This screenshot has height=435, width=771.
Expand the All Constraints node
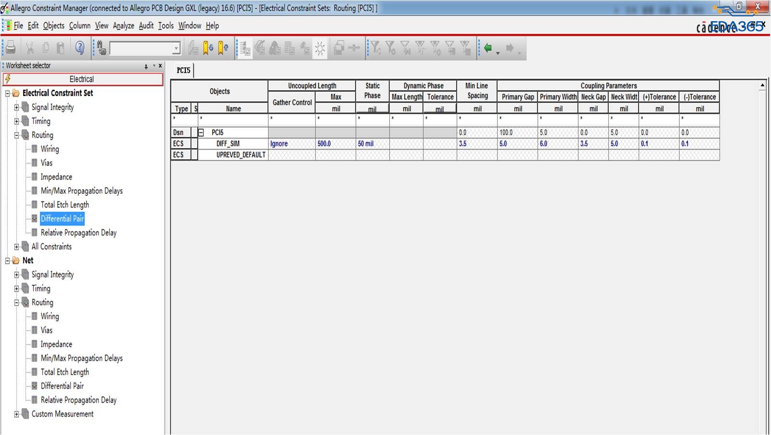(16, 247)
